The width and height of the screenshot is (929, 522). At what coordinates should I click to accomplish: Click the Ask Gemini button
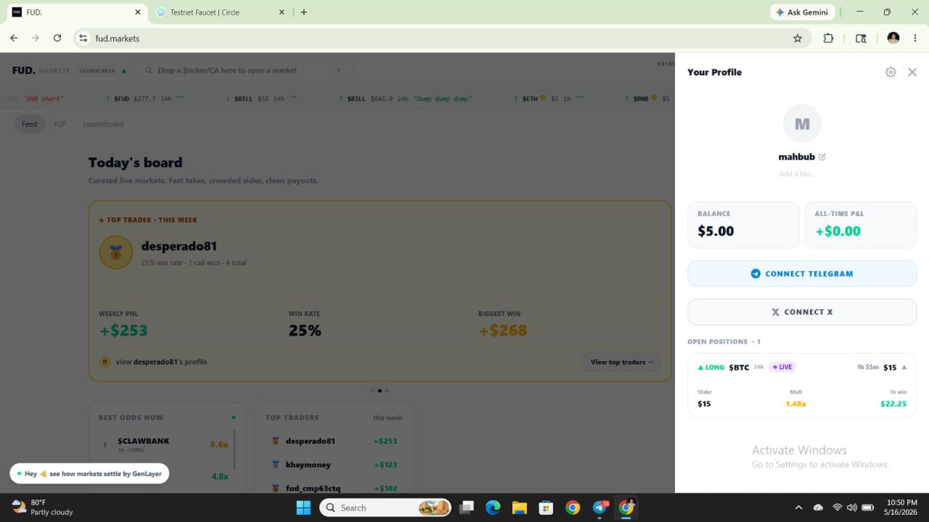point(802,12)
